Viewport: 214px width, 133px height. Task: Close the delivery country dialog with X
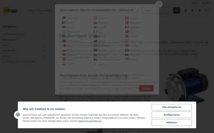point(159,4)
